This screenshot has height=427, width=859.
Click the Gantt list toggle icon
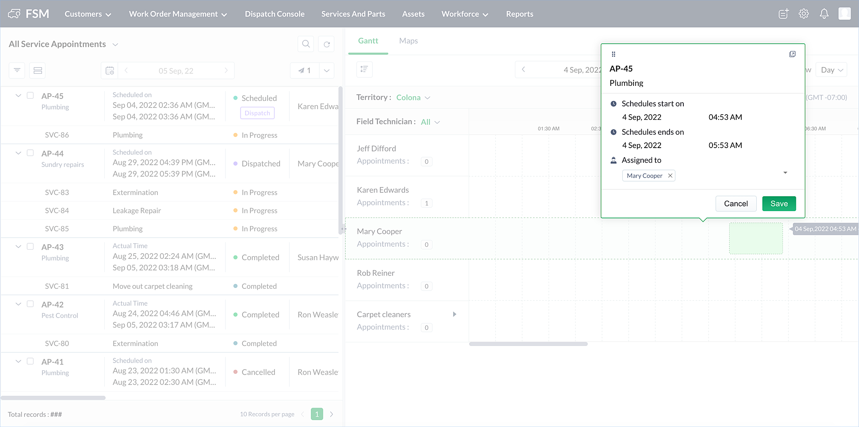coord(364,69)
